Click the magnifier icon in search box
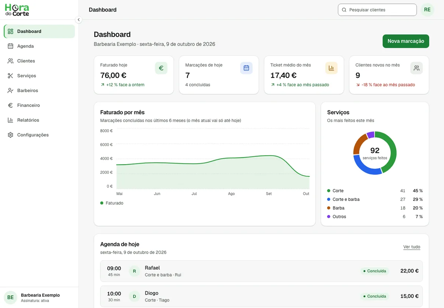Screen dimensions: 444x308 coord(344,10)
